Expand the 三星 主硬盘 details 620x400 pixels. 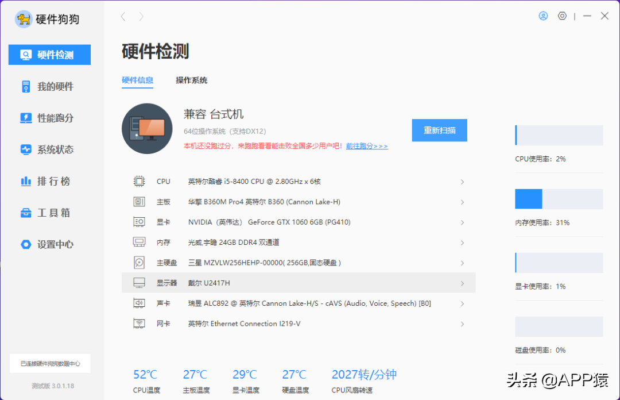point(299,262)
